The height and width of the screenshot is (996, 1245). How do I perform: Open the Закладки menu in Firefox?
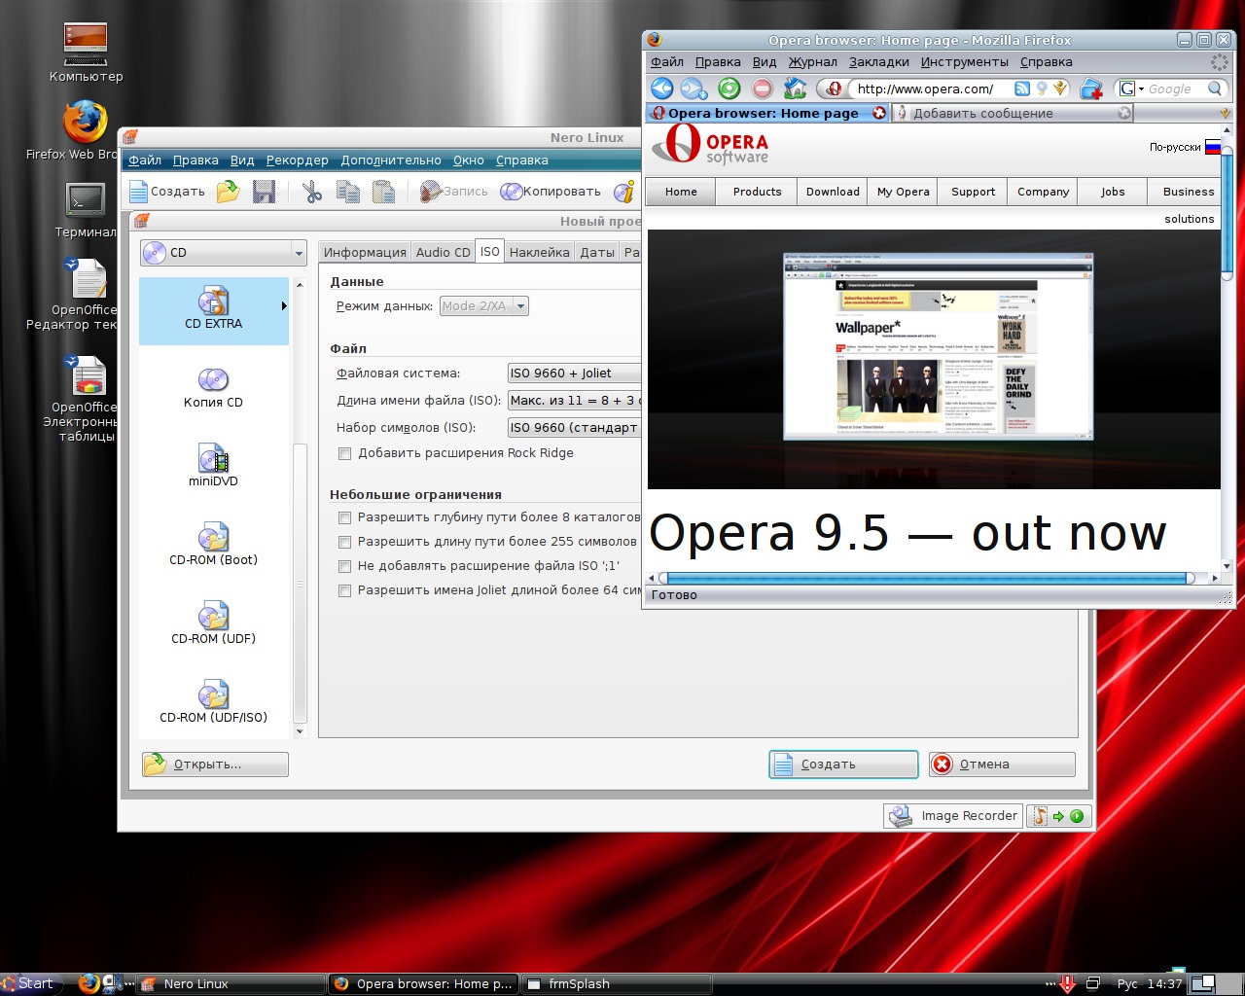point(879,62)
